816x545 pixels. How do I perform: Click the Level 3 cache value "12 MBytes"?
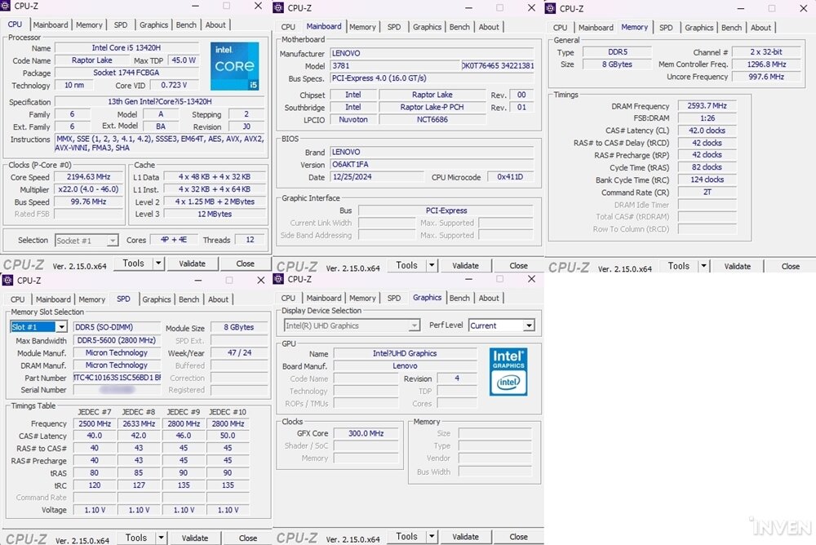click(215, 214)
